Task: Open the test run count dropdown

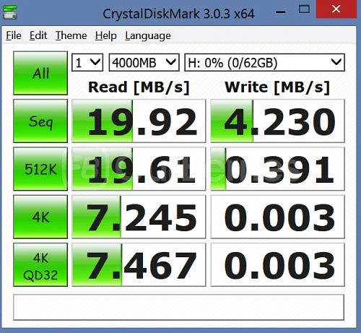Action: coord(87,63)
